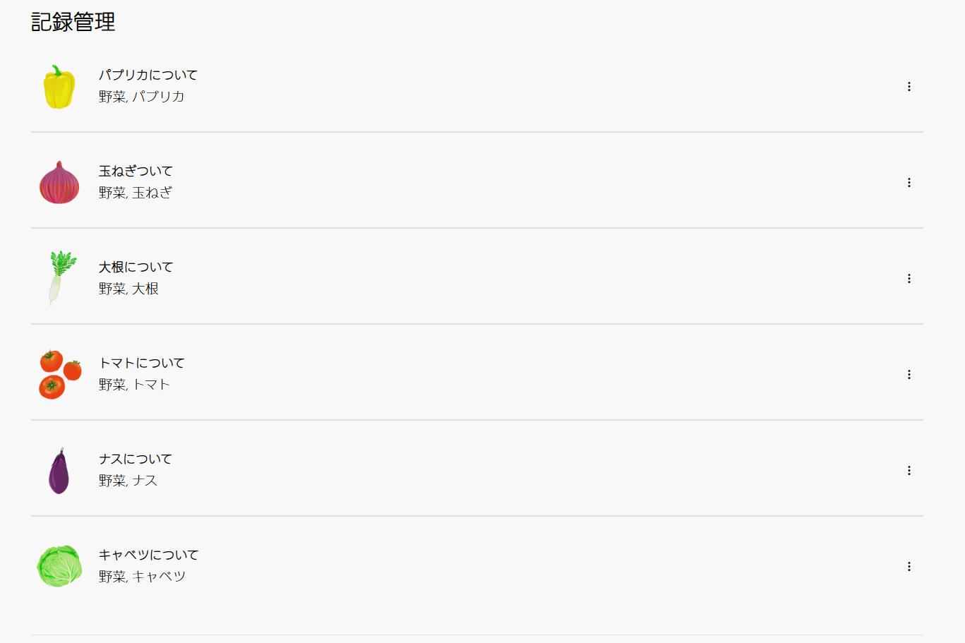This screenshot has width=965, height=643.
Task: Click the red onion thumbnail image
Action: click(59, 183)
